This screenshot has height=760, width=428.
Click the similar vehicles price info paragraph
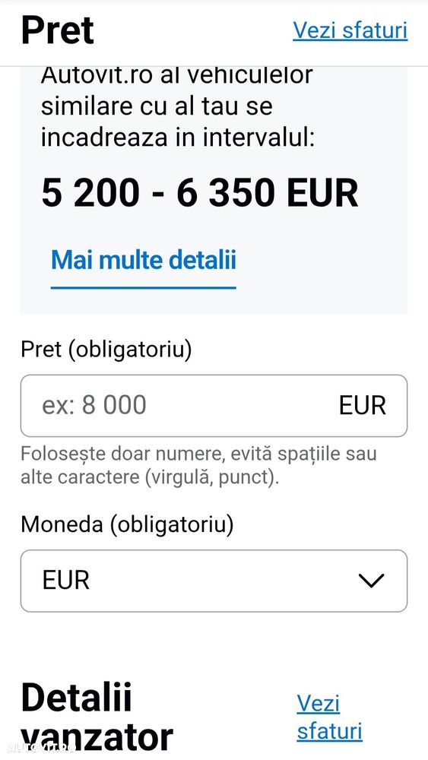click(177, 106)
